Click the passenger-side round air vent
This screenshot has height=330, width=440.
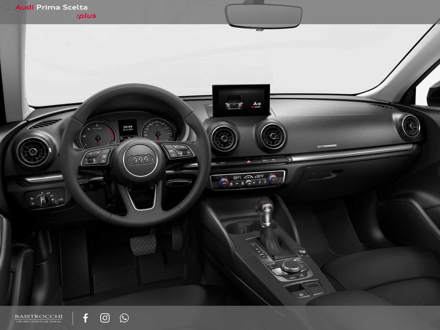[409, 127]
